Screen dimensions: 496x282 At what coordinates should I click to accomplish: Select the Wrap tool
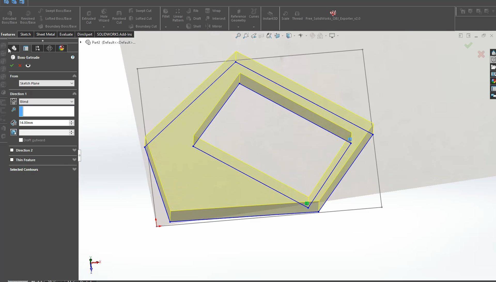point(213,11)
